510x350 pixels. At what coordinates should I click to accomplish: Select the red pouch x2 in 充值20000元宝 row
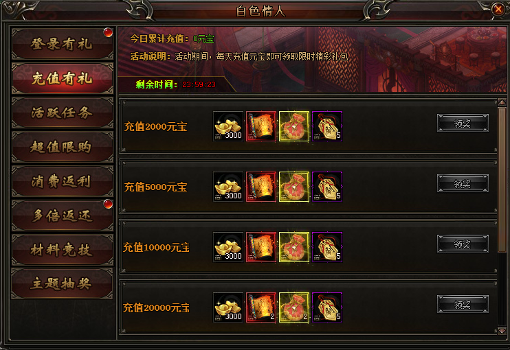(294, 307)
